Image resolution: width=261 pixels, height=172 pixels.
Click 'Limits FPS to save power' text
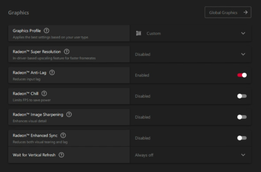32,100
